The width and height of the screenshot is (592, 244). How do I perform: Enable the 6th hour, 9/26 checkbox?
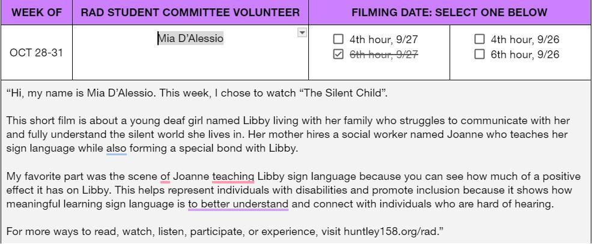click(x=480, y=55)
